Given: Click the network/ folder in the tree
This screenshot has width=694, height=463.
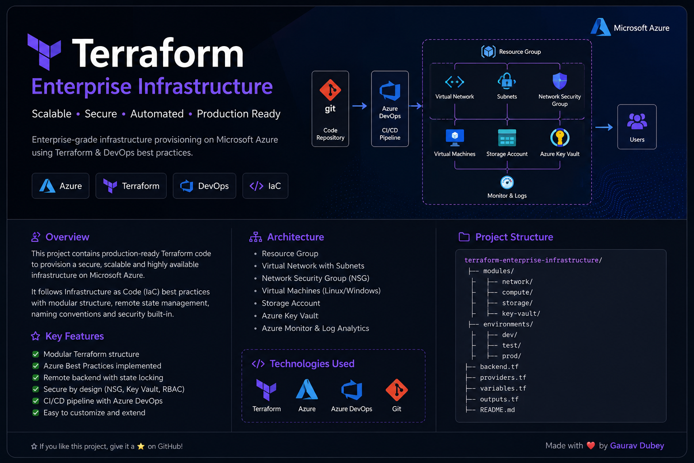Looking at the screenshot, I should [517, 282].
